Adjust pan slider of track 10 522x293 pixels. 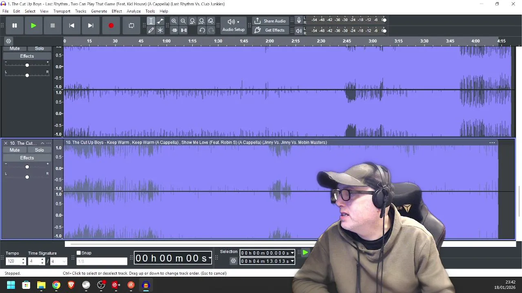point(27,177)
